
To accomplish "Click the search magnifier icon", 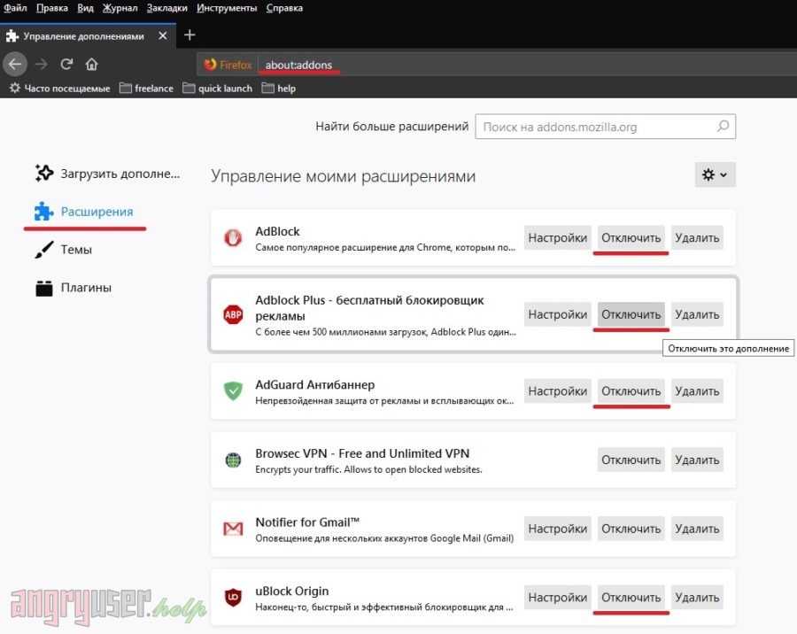I will click(x=723, y=127).
